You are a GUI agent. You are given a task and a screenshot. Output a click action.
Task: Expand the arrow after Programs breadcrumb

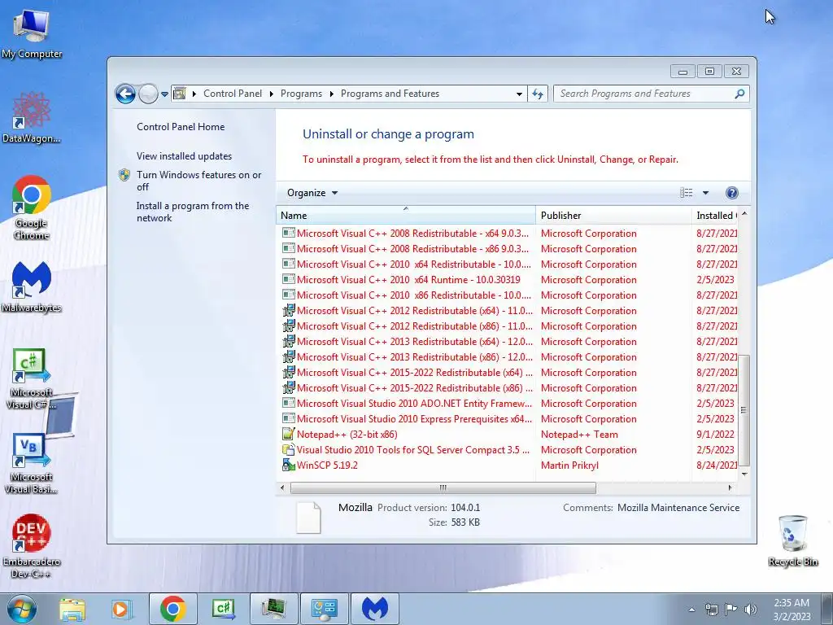(x=332, y=94)
